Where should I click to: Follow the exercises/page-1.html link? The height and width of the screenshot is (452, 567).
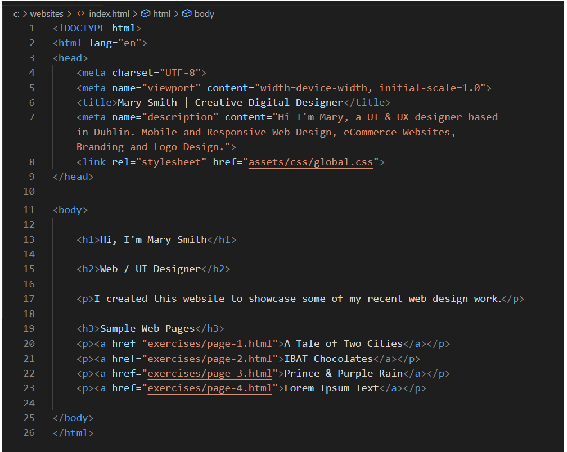click(x=210, y=343)
